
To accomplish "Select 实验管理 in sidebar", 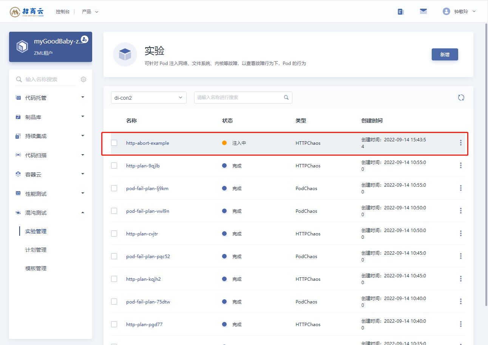I will pos(36,231).
